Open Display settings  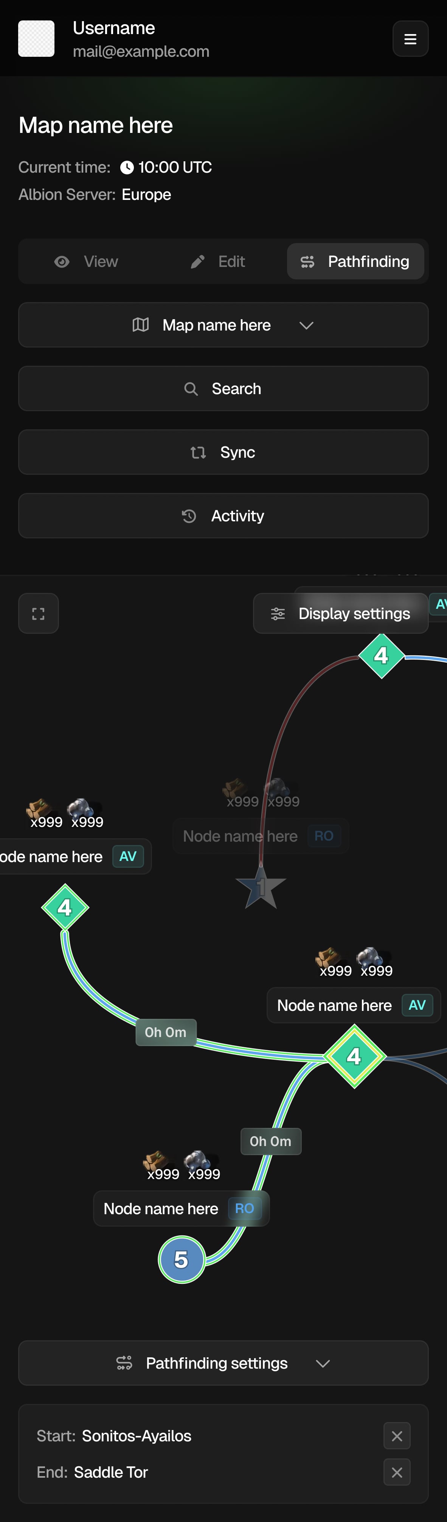pyautogui.click(x=341, y=614)
